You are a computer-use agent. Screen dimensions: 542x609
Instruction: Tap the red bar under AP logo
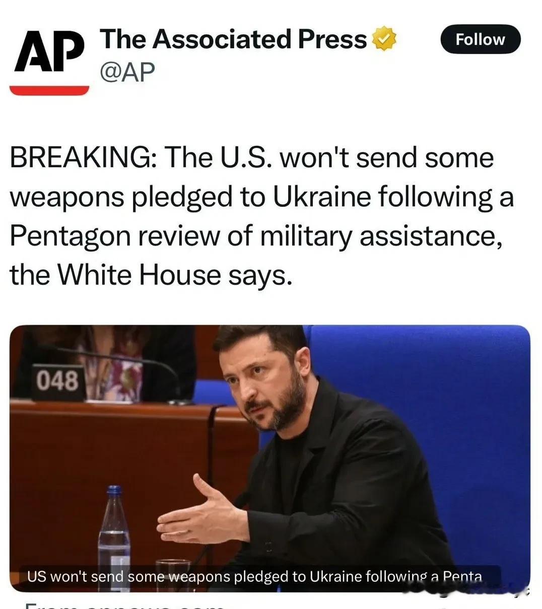click(x=49, y=90)
